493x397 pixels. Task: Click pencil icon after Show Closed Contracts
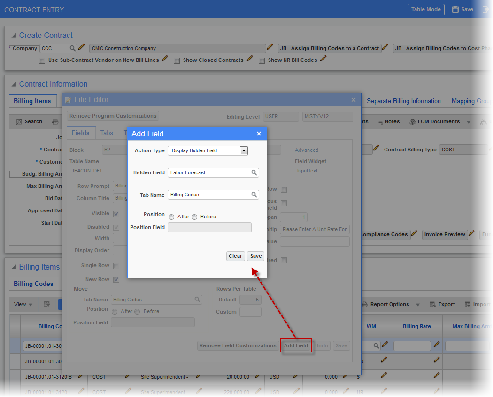[250, 59]
